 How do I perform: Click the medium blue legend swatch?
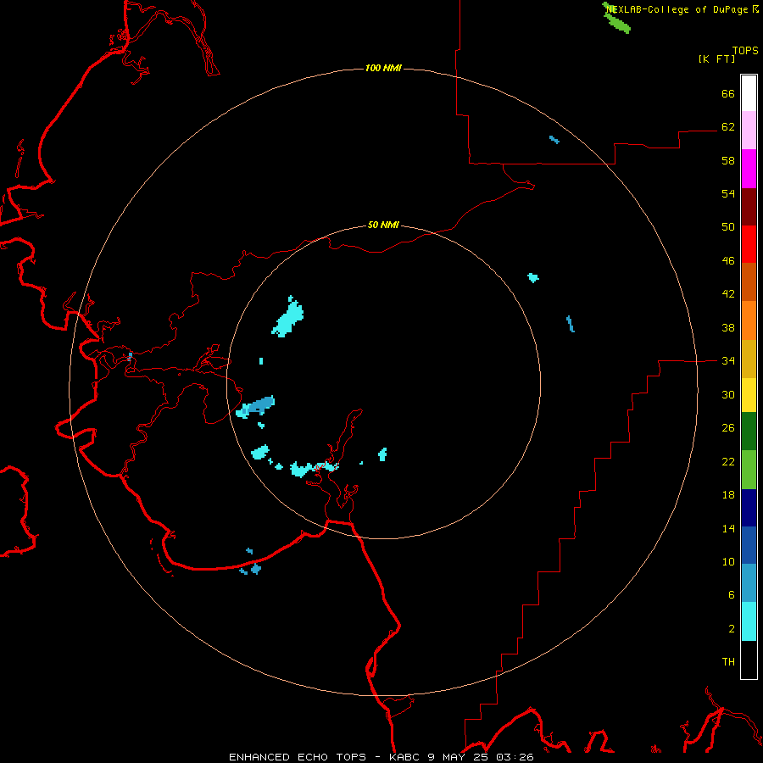coord(749,545)
